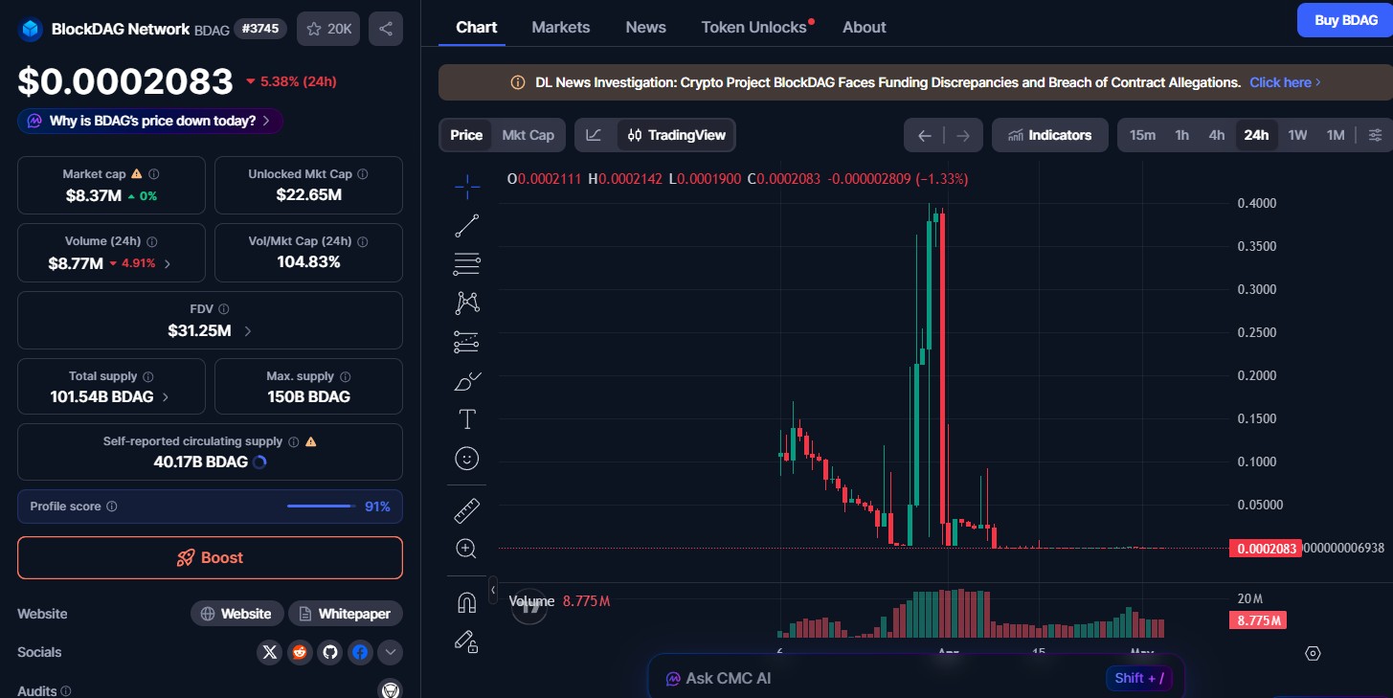
Task: Click the BlockDAG logo icon
Action: click(x=32, y=29)
